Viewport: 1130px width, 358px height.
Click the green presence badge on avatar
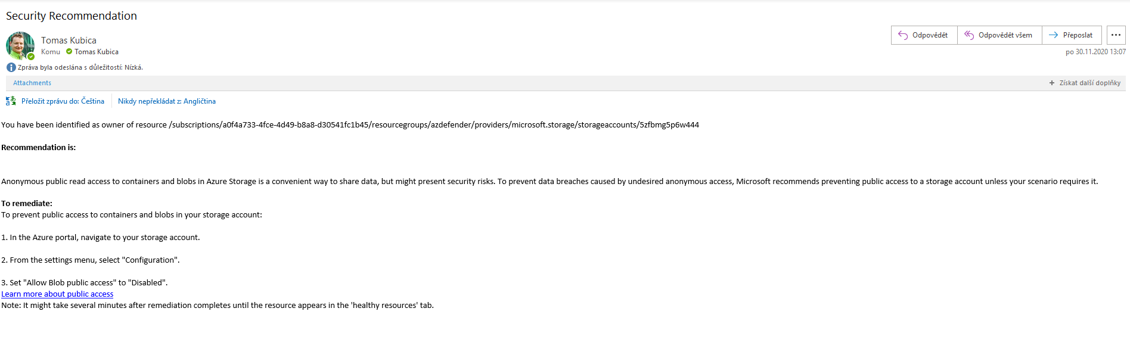[31, 57]
